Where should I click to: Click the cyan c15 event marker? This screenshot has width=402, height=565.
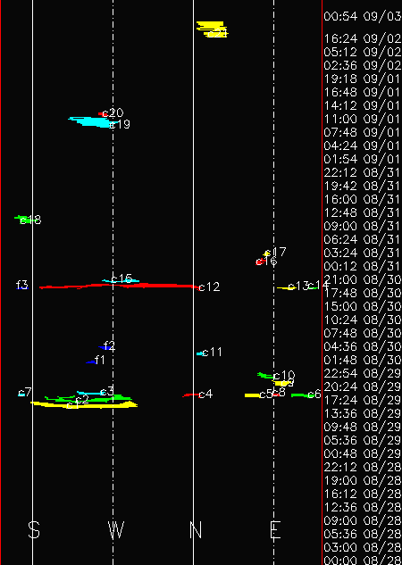[x=121, y=280]
